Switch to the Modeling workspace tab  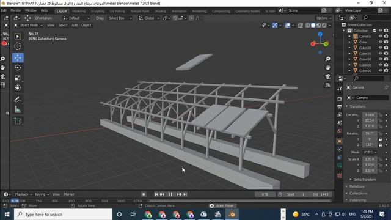point(79,11)
